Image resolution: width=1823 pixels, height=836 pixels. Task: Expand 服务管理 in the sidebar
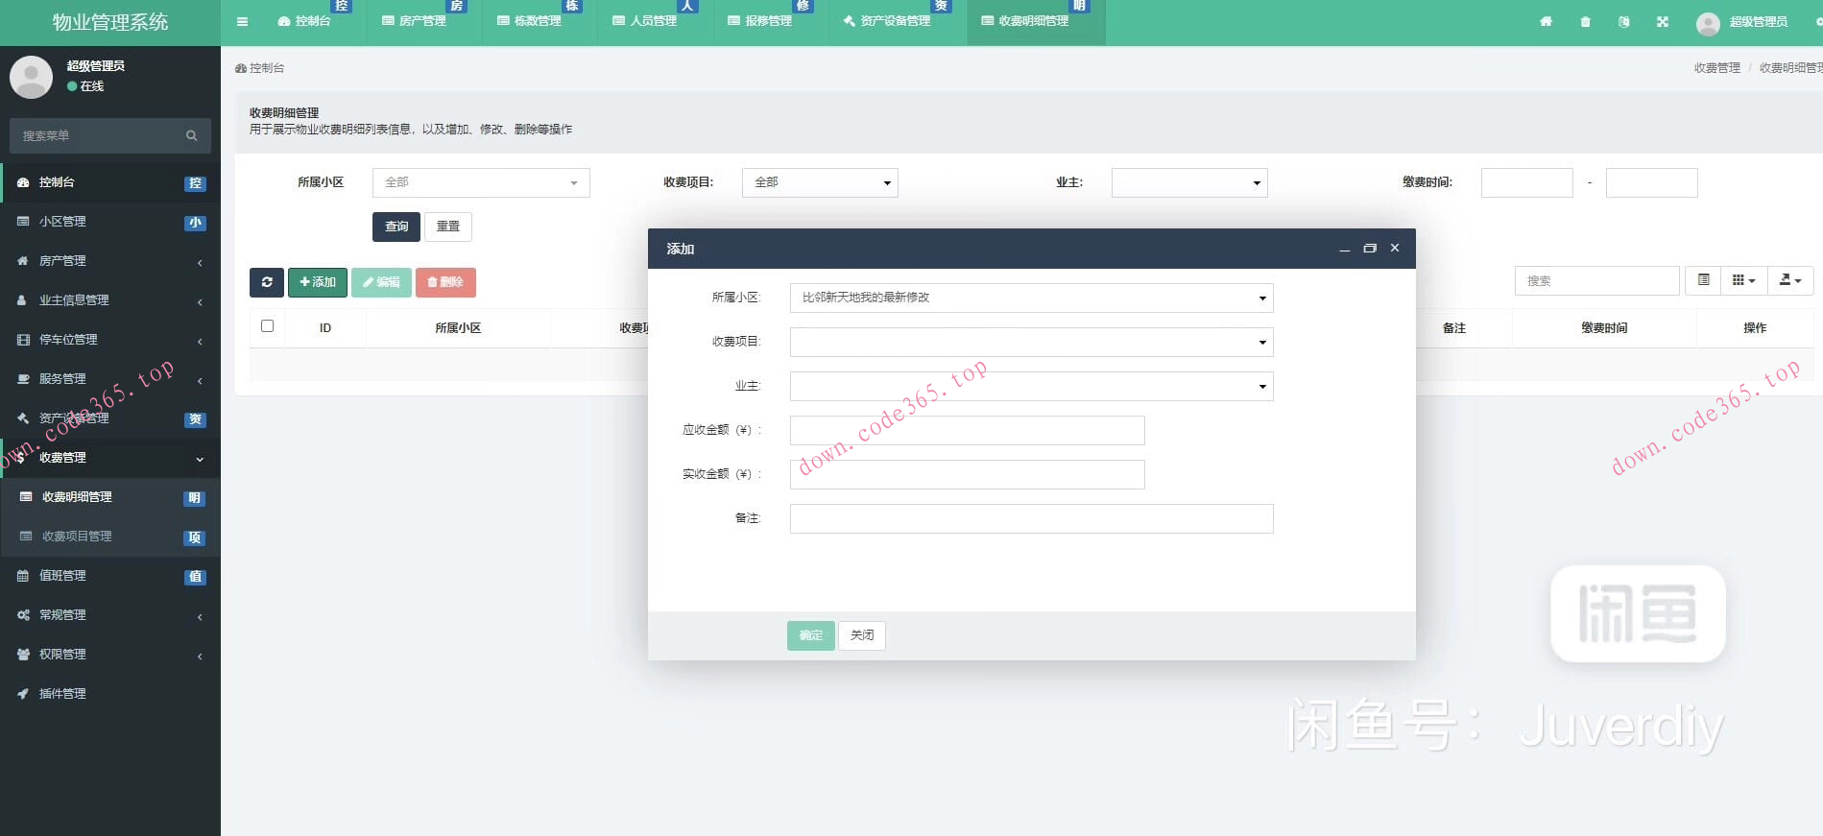pyautogui.click(x=110, y=379)
